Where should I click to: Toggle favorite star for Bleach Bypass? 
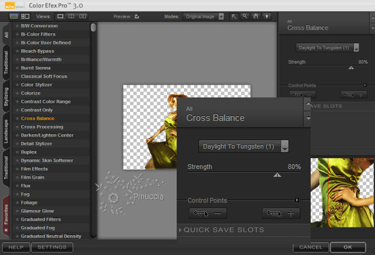(17, 51)
